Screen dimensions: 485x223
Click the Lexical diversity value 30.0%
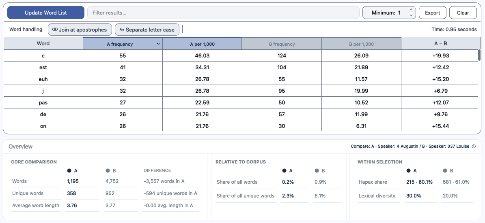pos(413,196)
